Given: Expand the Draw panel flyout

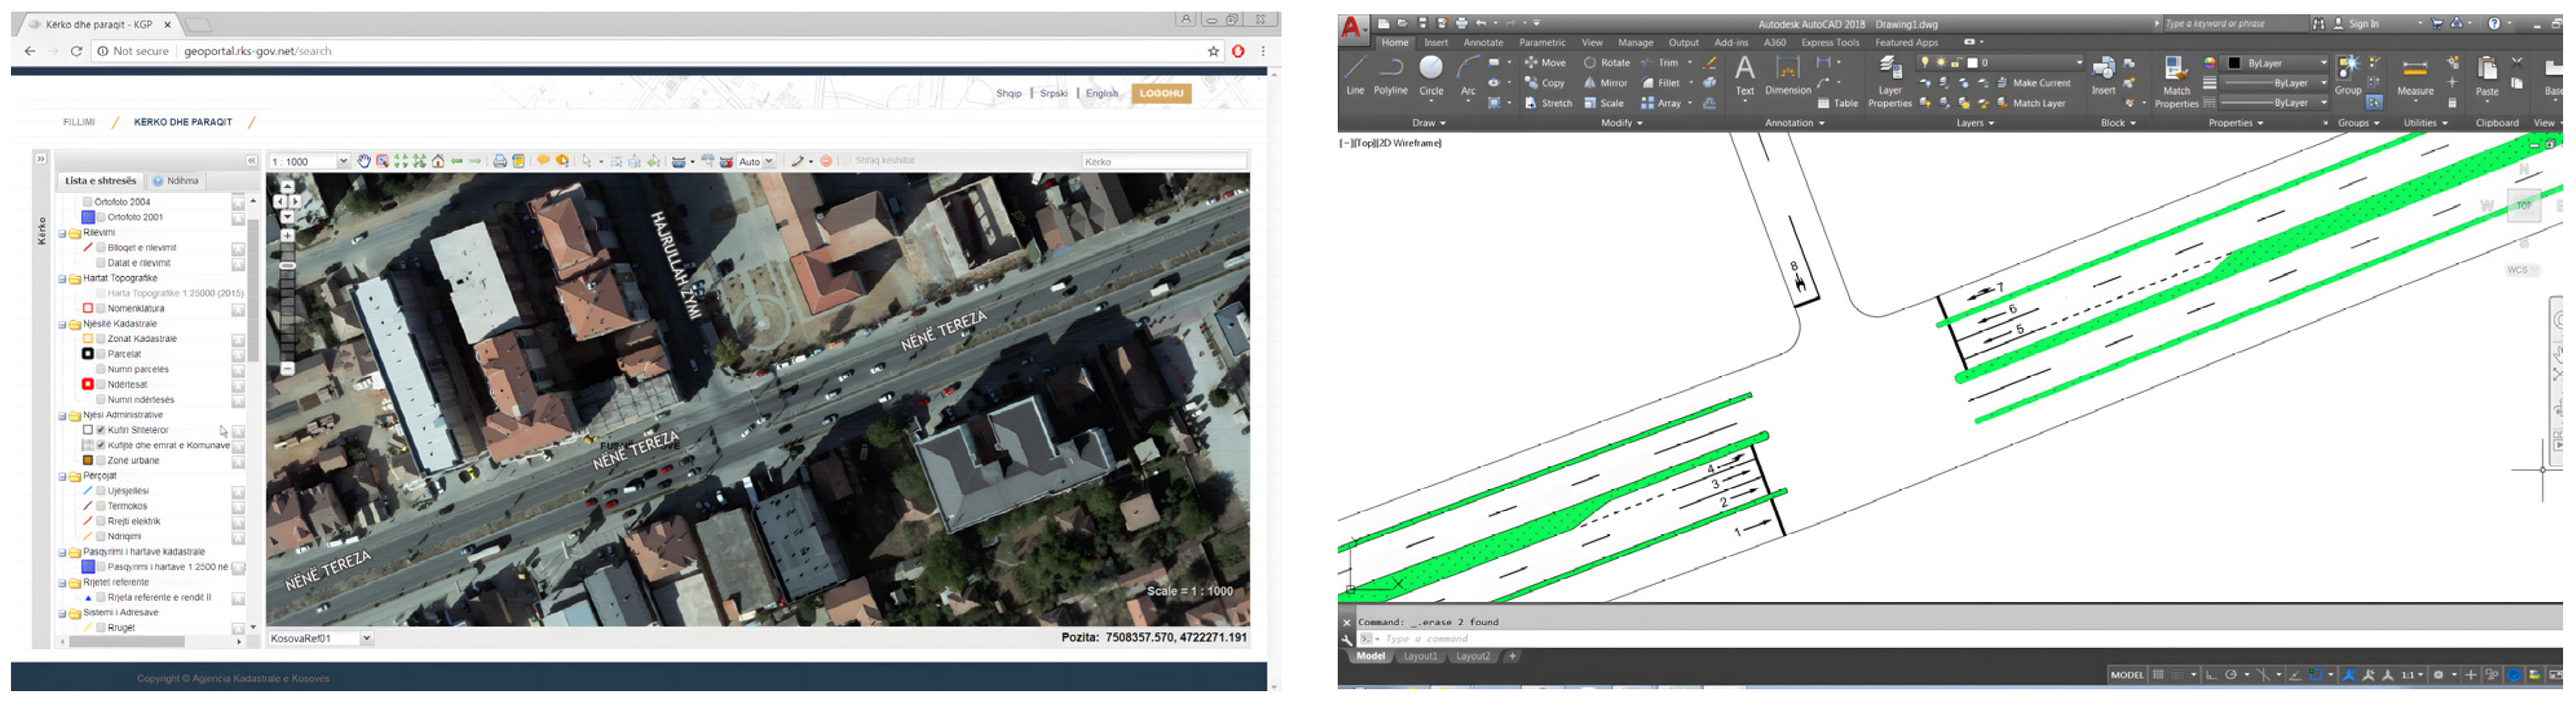Looking at the screenshot, I should (x=1429, y=123).
